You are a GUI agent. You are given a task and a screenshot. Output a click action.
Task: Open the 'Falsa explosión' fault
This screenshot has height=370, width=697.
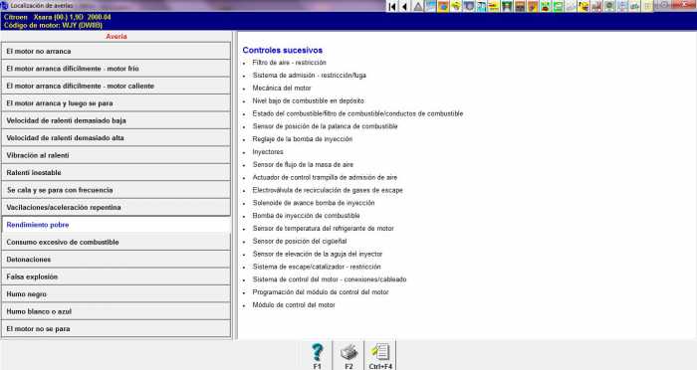tap(116, 277)
